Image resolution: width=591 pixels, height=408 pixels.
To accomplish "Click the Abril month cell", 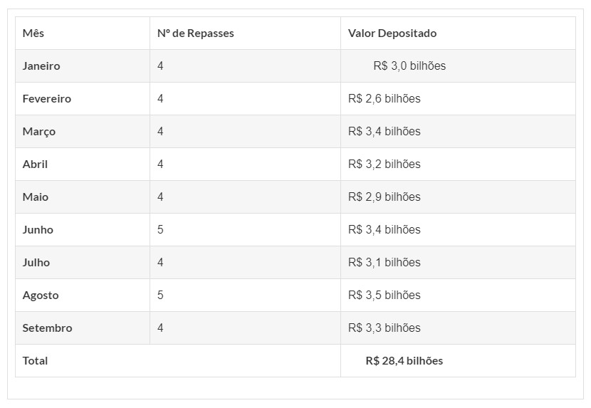I will click(x=35, y=164).
